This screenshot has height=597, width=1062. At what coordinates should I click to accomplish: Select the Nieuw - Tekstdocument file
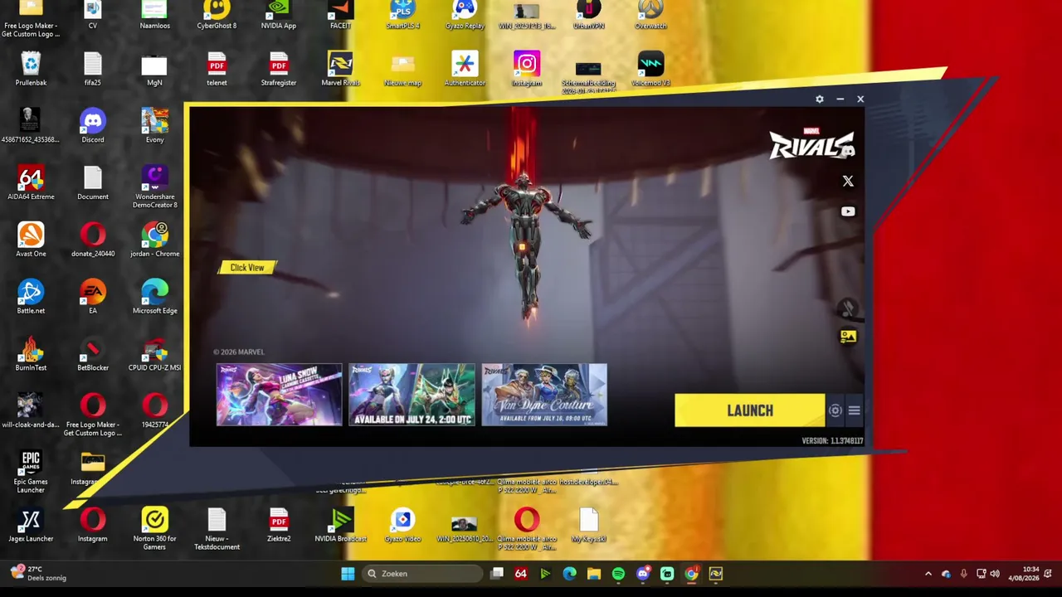[217, 529]
